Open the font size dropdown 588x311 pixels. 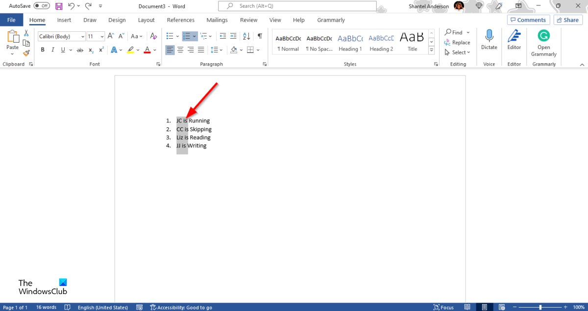(x=102, y=37)
